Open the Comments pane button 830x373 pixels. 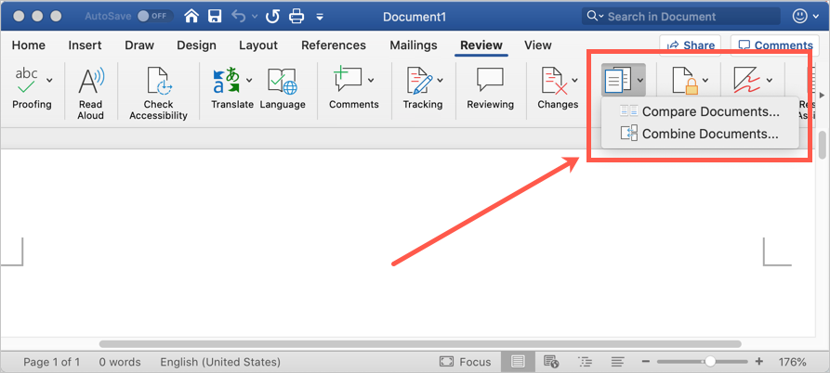click(773, 45)
